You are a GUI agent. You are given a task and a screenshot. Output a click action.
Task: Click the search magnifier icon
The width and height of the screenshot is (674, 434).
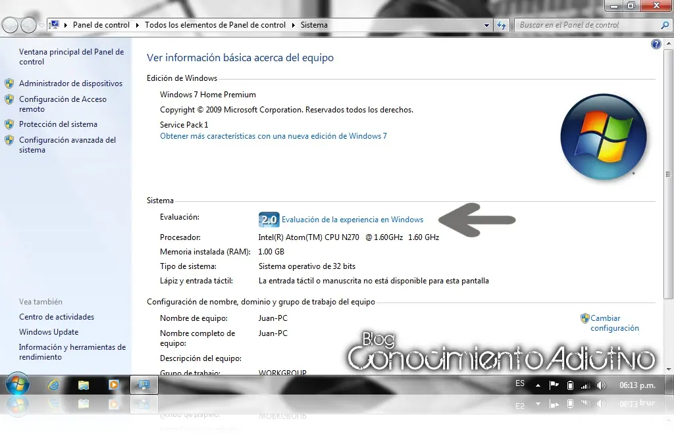pos(665,26)
